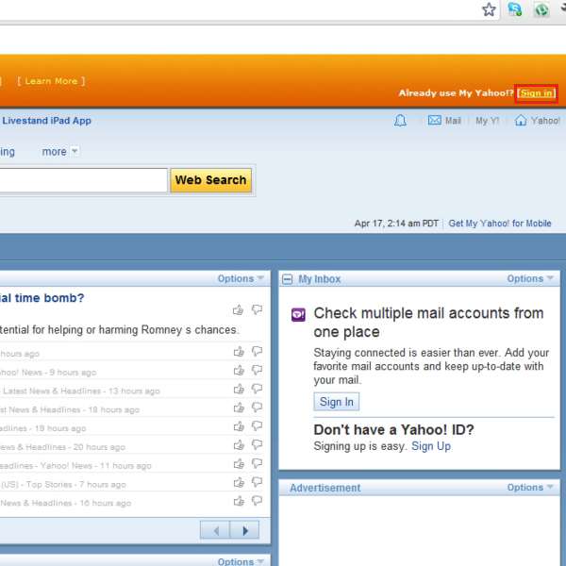Click the purple Yahoo mail icon in My Inbox
This screenshot has height=566, width=566.
(298, 314)
